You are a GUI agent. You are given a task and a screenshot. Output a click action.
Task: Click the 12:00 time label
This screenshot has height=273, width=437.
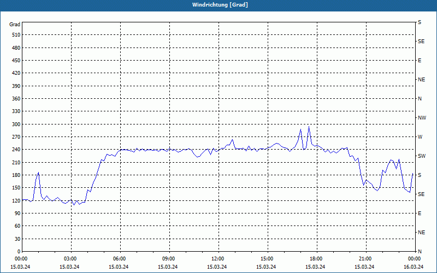point(219,259)
